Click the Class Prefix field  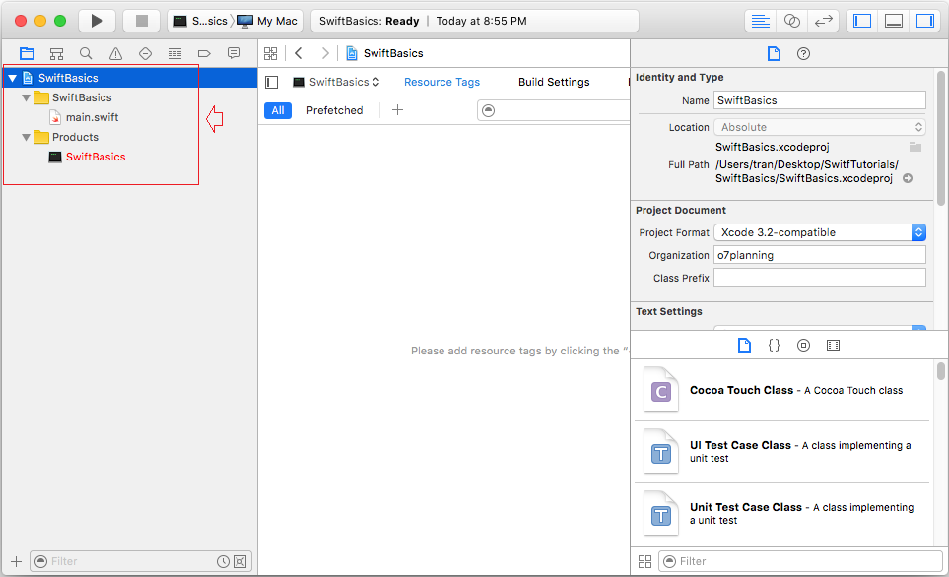click(x=820, y=278)
